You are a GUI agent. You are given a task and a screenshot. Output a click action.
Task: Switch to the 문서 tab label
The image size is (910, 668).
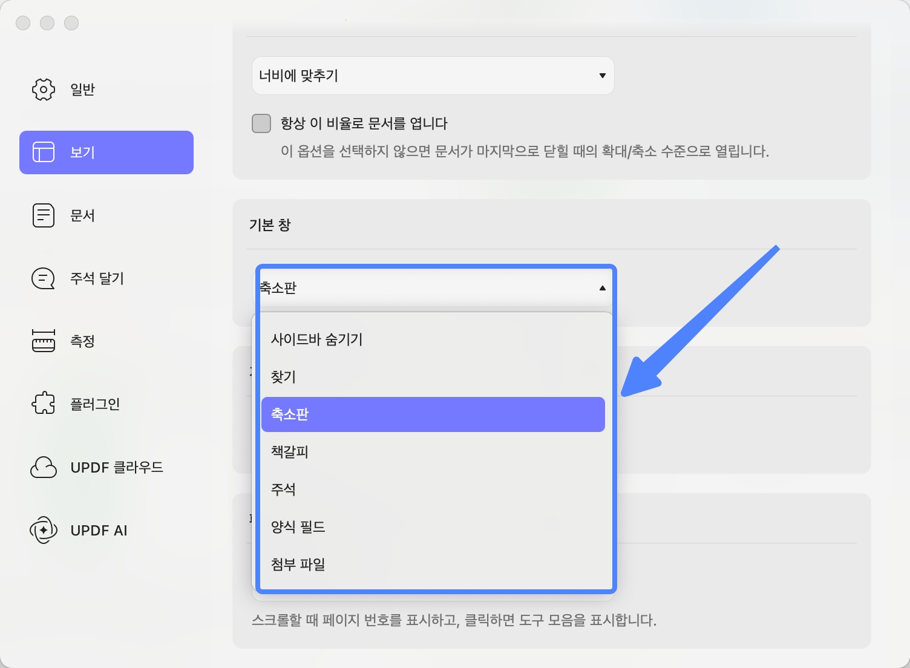(x=83, y=215)
